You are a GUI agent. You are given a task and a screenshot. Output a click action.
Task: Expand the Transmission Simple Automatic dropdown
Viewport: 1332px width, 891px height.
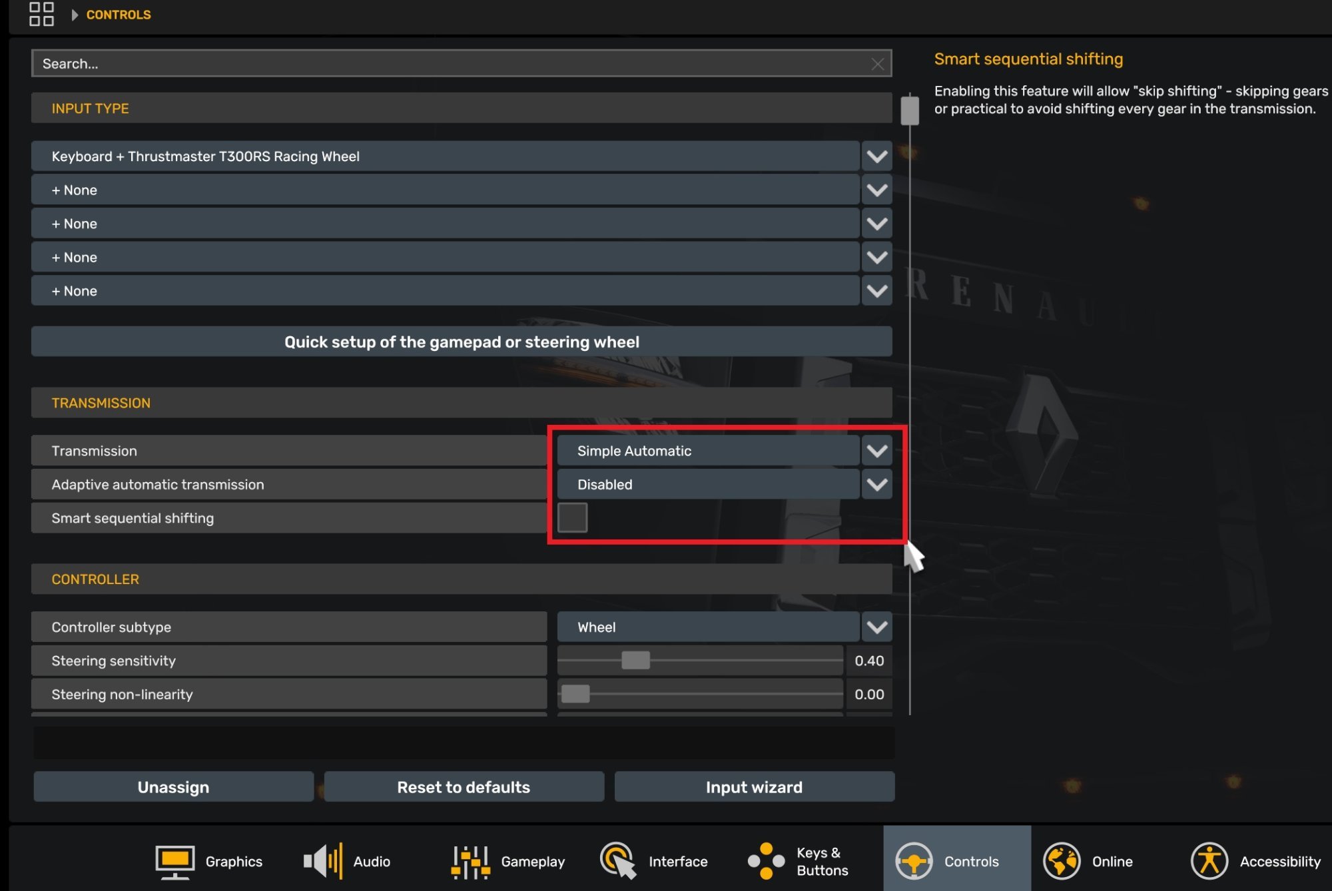point(876,451)
